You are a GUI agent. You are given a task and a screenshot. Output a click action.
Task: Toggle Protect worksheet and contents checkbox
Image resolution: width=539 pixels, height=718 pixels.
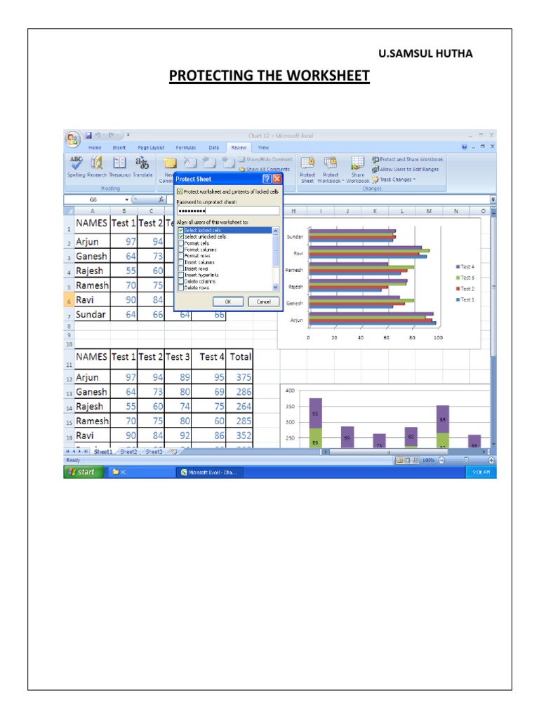[x=180, y=192]
